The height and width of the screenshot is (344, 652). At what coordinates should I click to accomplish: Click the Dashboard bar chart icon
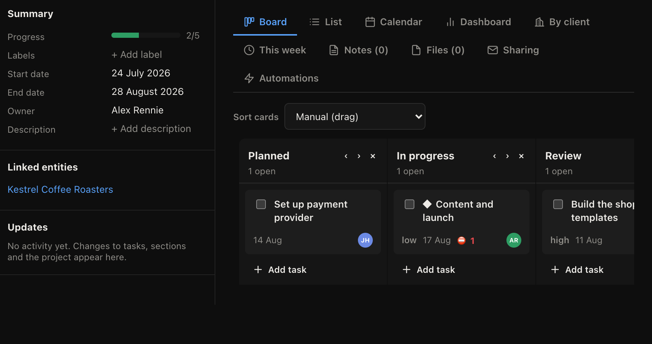pyautogui.click(x=450, y=22)
